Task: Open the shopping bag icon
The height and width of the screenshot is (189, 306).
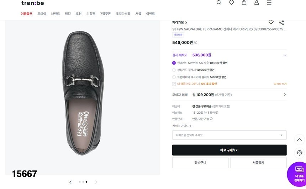Action: point(244,2)
